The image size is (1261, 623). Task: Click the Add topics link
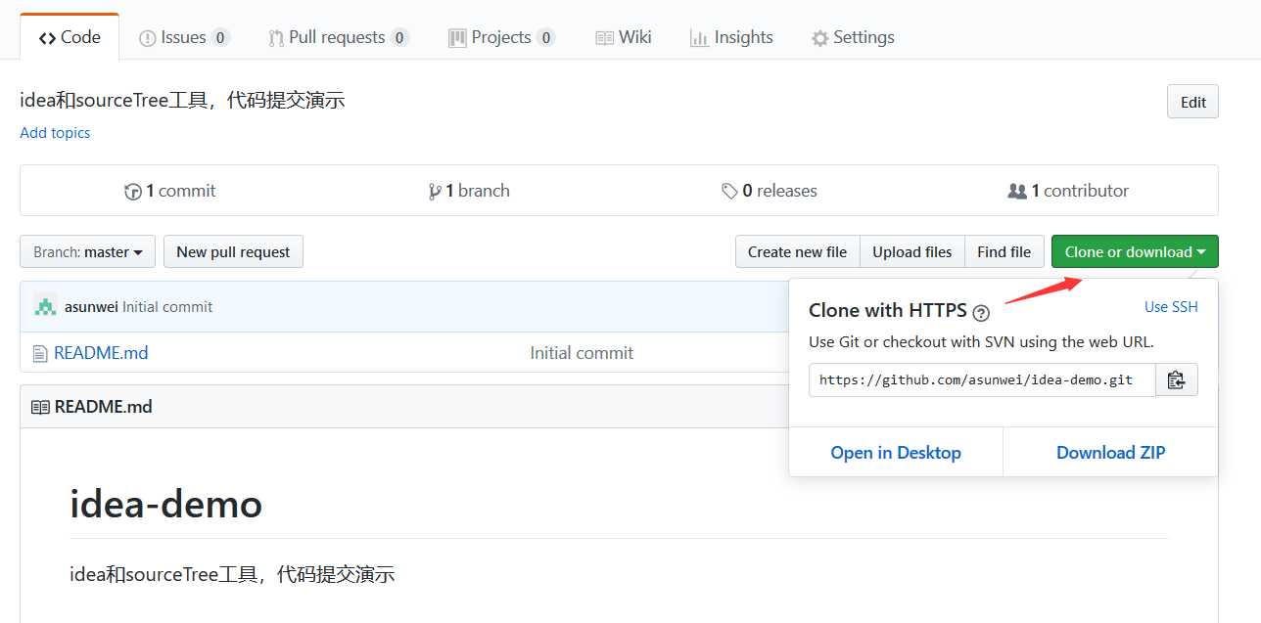click(x=55, y=133)
